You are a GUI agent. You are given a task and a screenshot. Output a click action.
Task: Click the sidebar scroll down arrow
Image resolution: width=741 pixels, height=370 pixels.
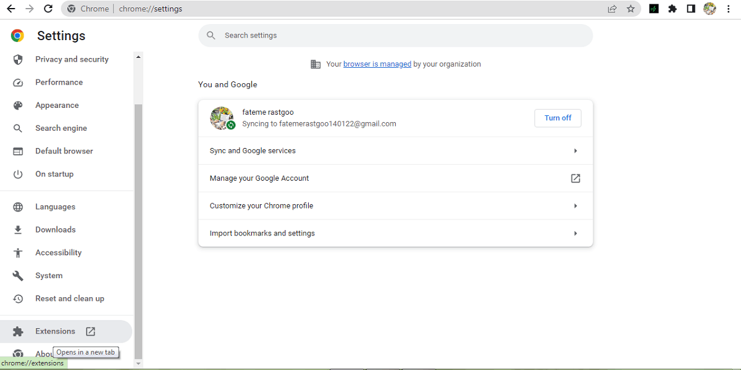pyautogui.click(x=138, y=364)
